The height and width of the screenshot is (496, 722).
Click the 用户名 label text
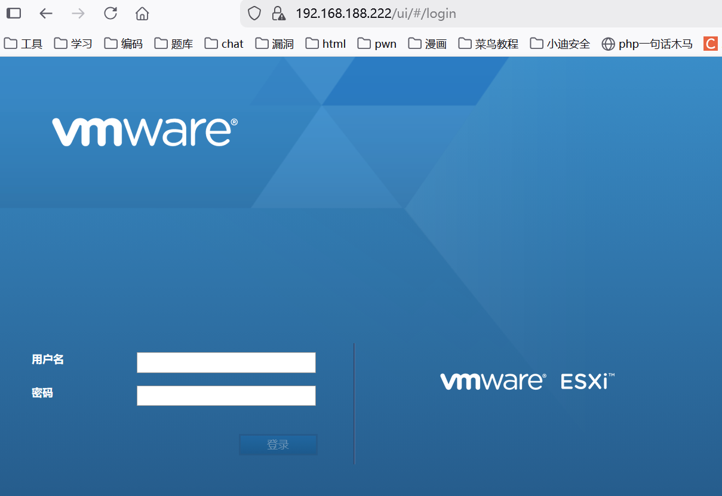(x=48, y=359)
